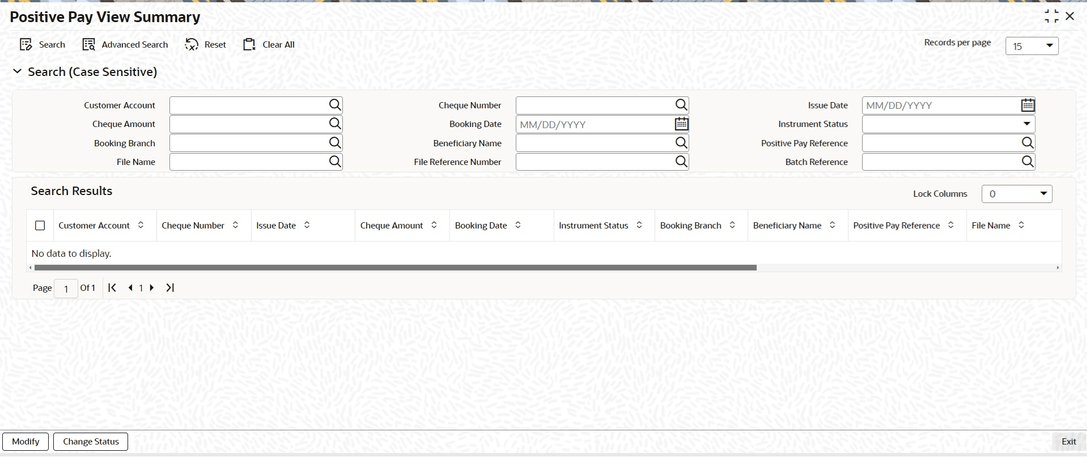Click the horizontal scrollbar of results table

(x=395, y=268)
